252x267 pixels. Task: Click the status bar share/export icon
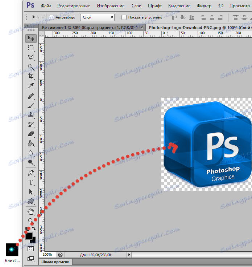[60, 255]
